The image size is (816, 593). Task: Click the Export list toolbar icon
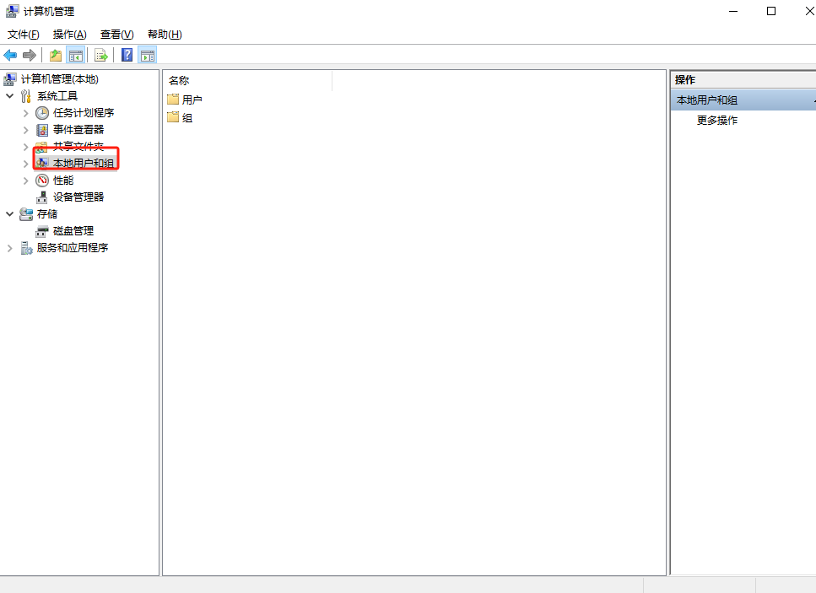click(x=101, y=55)
